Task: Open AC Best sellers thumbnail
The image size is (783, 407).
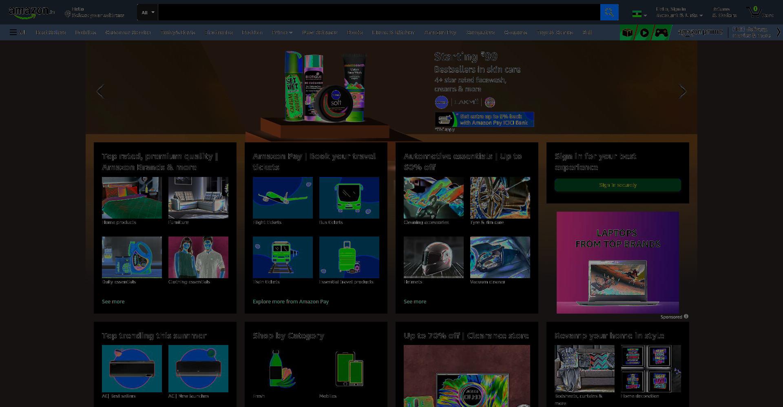Action: click(x=132, y=369)
